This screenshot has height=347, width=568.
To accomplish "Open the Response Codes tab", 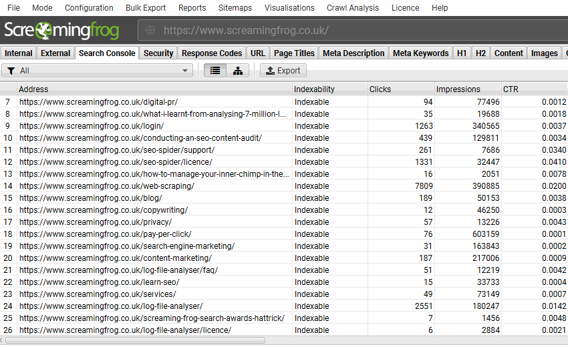I will click(212, 53).
